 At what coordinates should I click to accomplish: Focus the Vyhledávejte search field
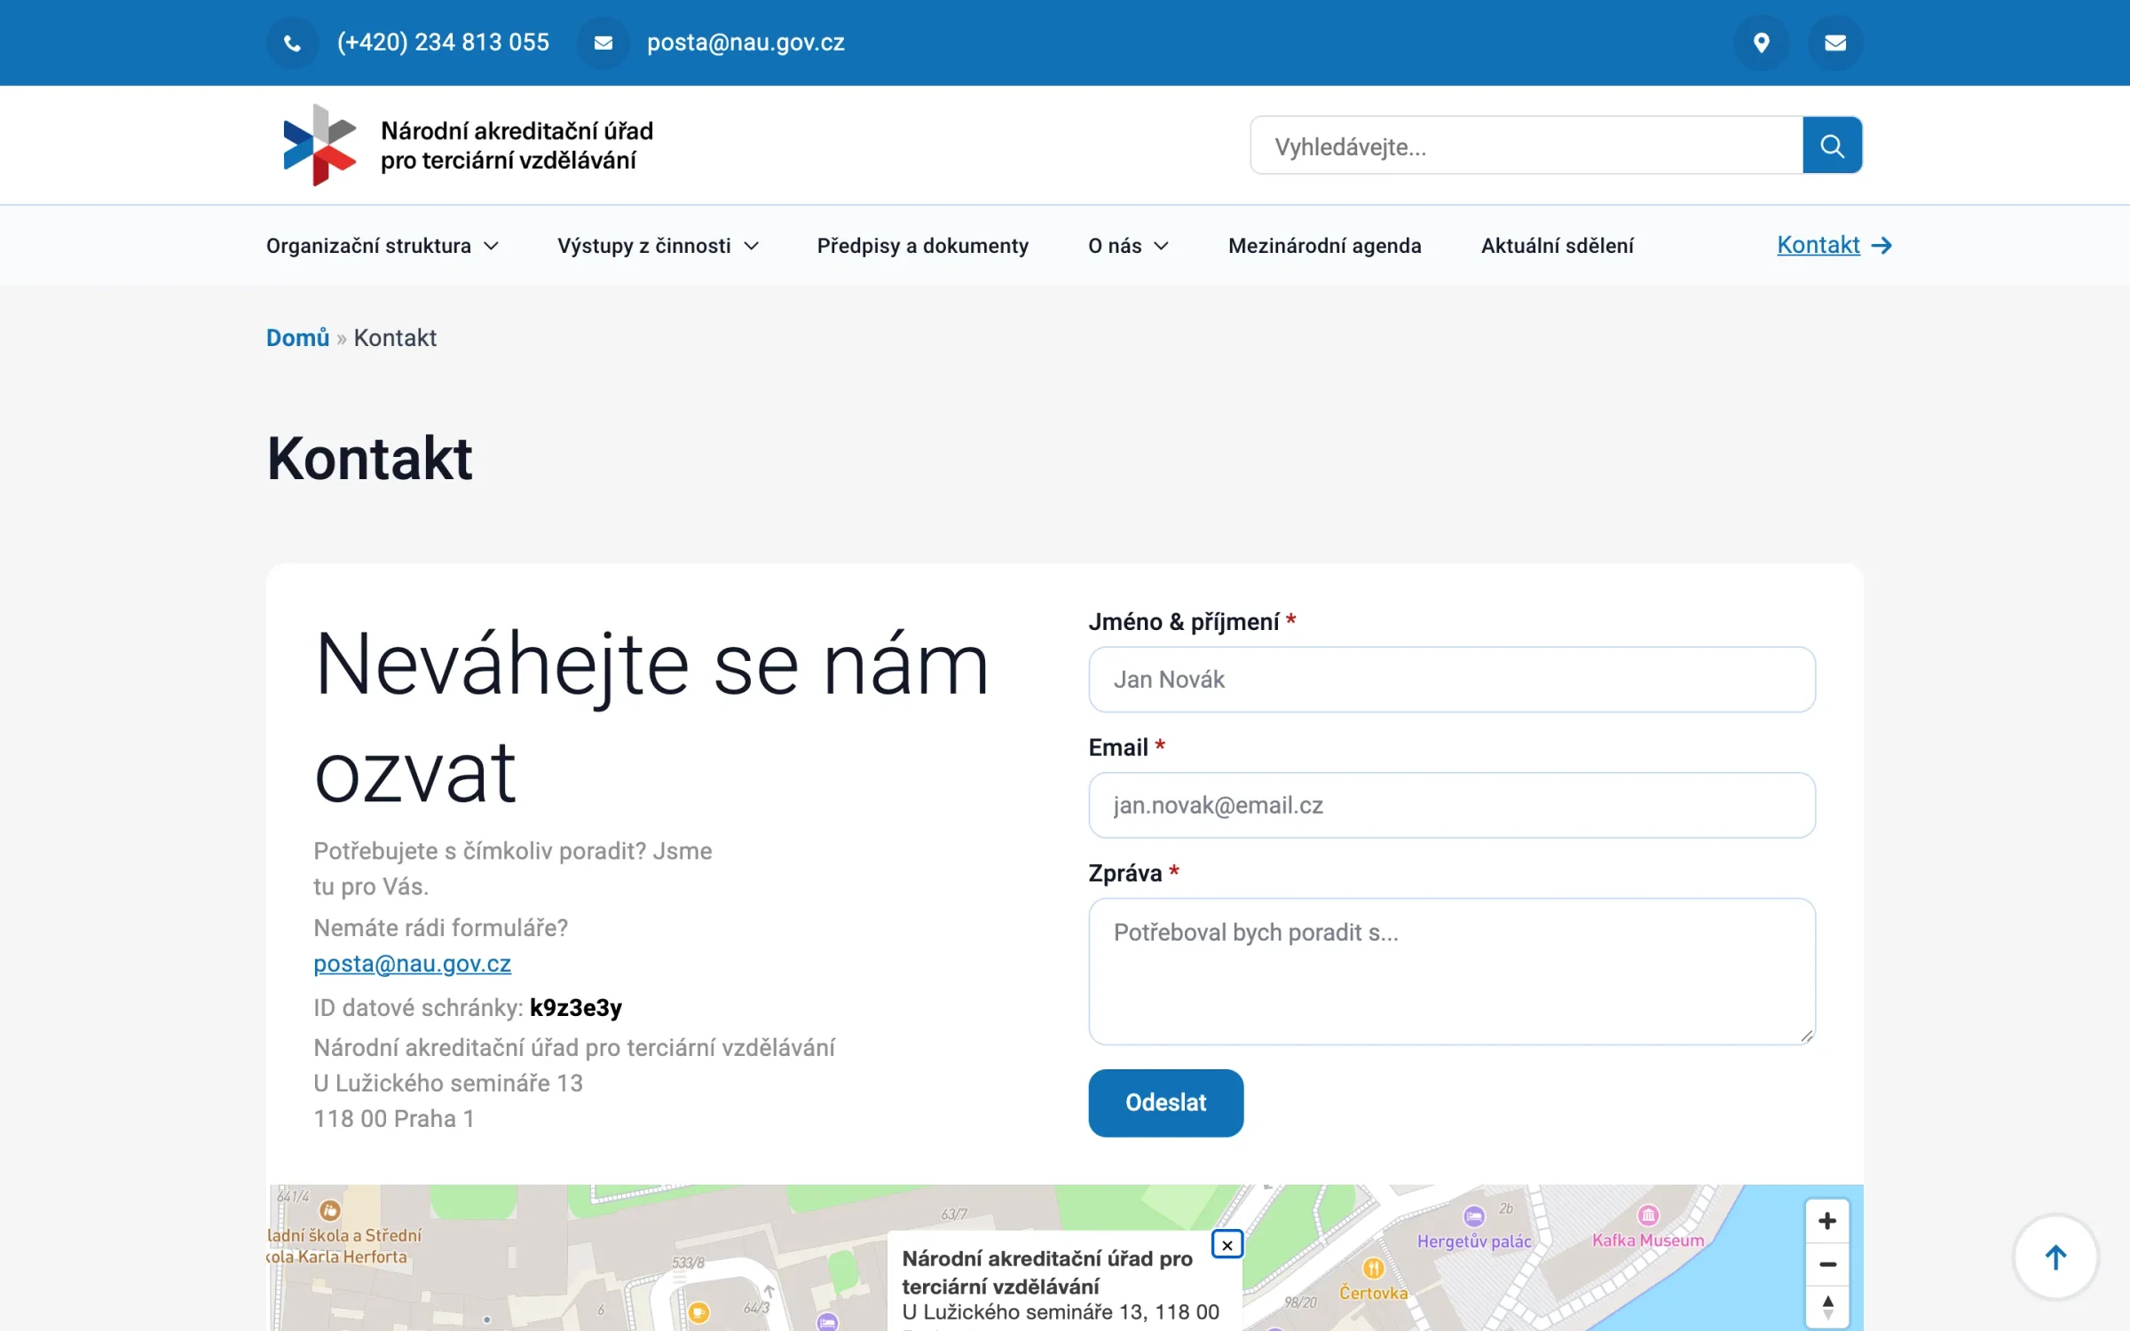(x=1526, y=146)
